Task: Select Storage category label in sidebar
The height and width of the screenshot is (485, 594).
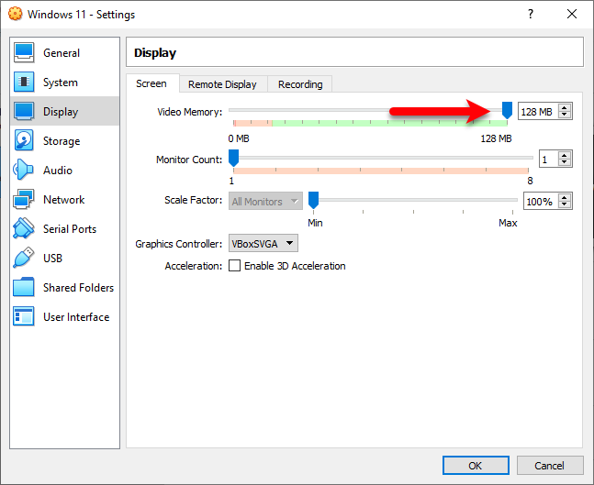Action: (x=62, y=141)
